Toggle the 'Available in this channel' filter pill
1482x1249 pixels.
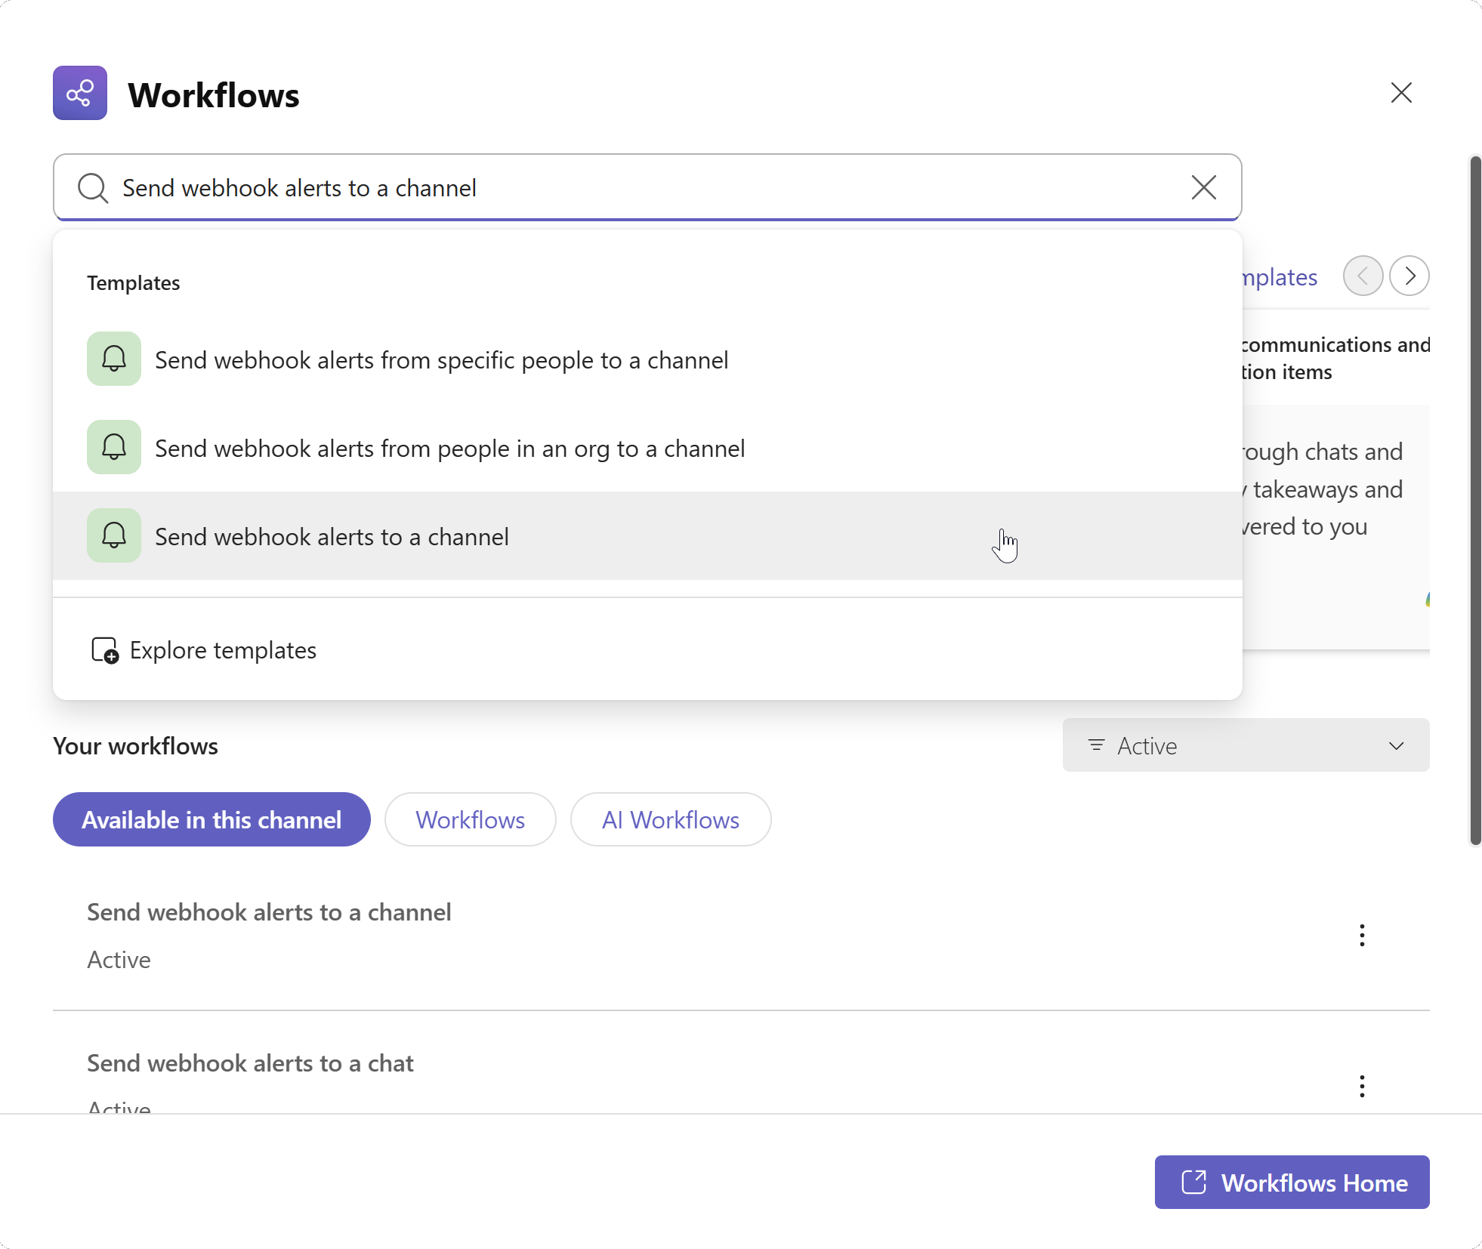(211, 819)
